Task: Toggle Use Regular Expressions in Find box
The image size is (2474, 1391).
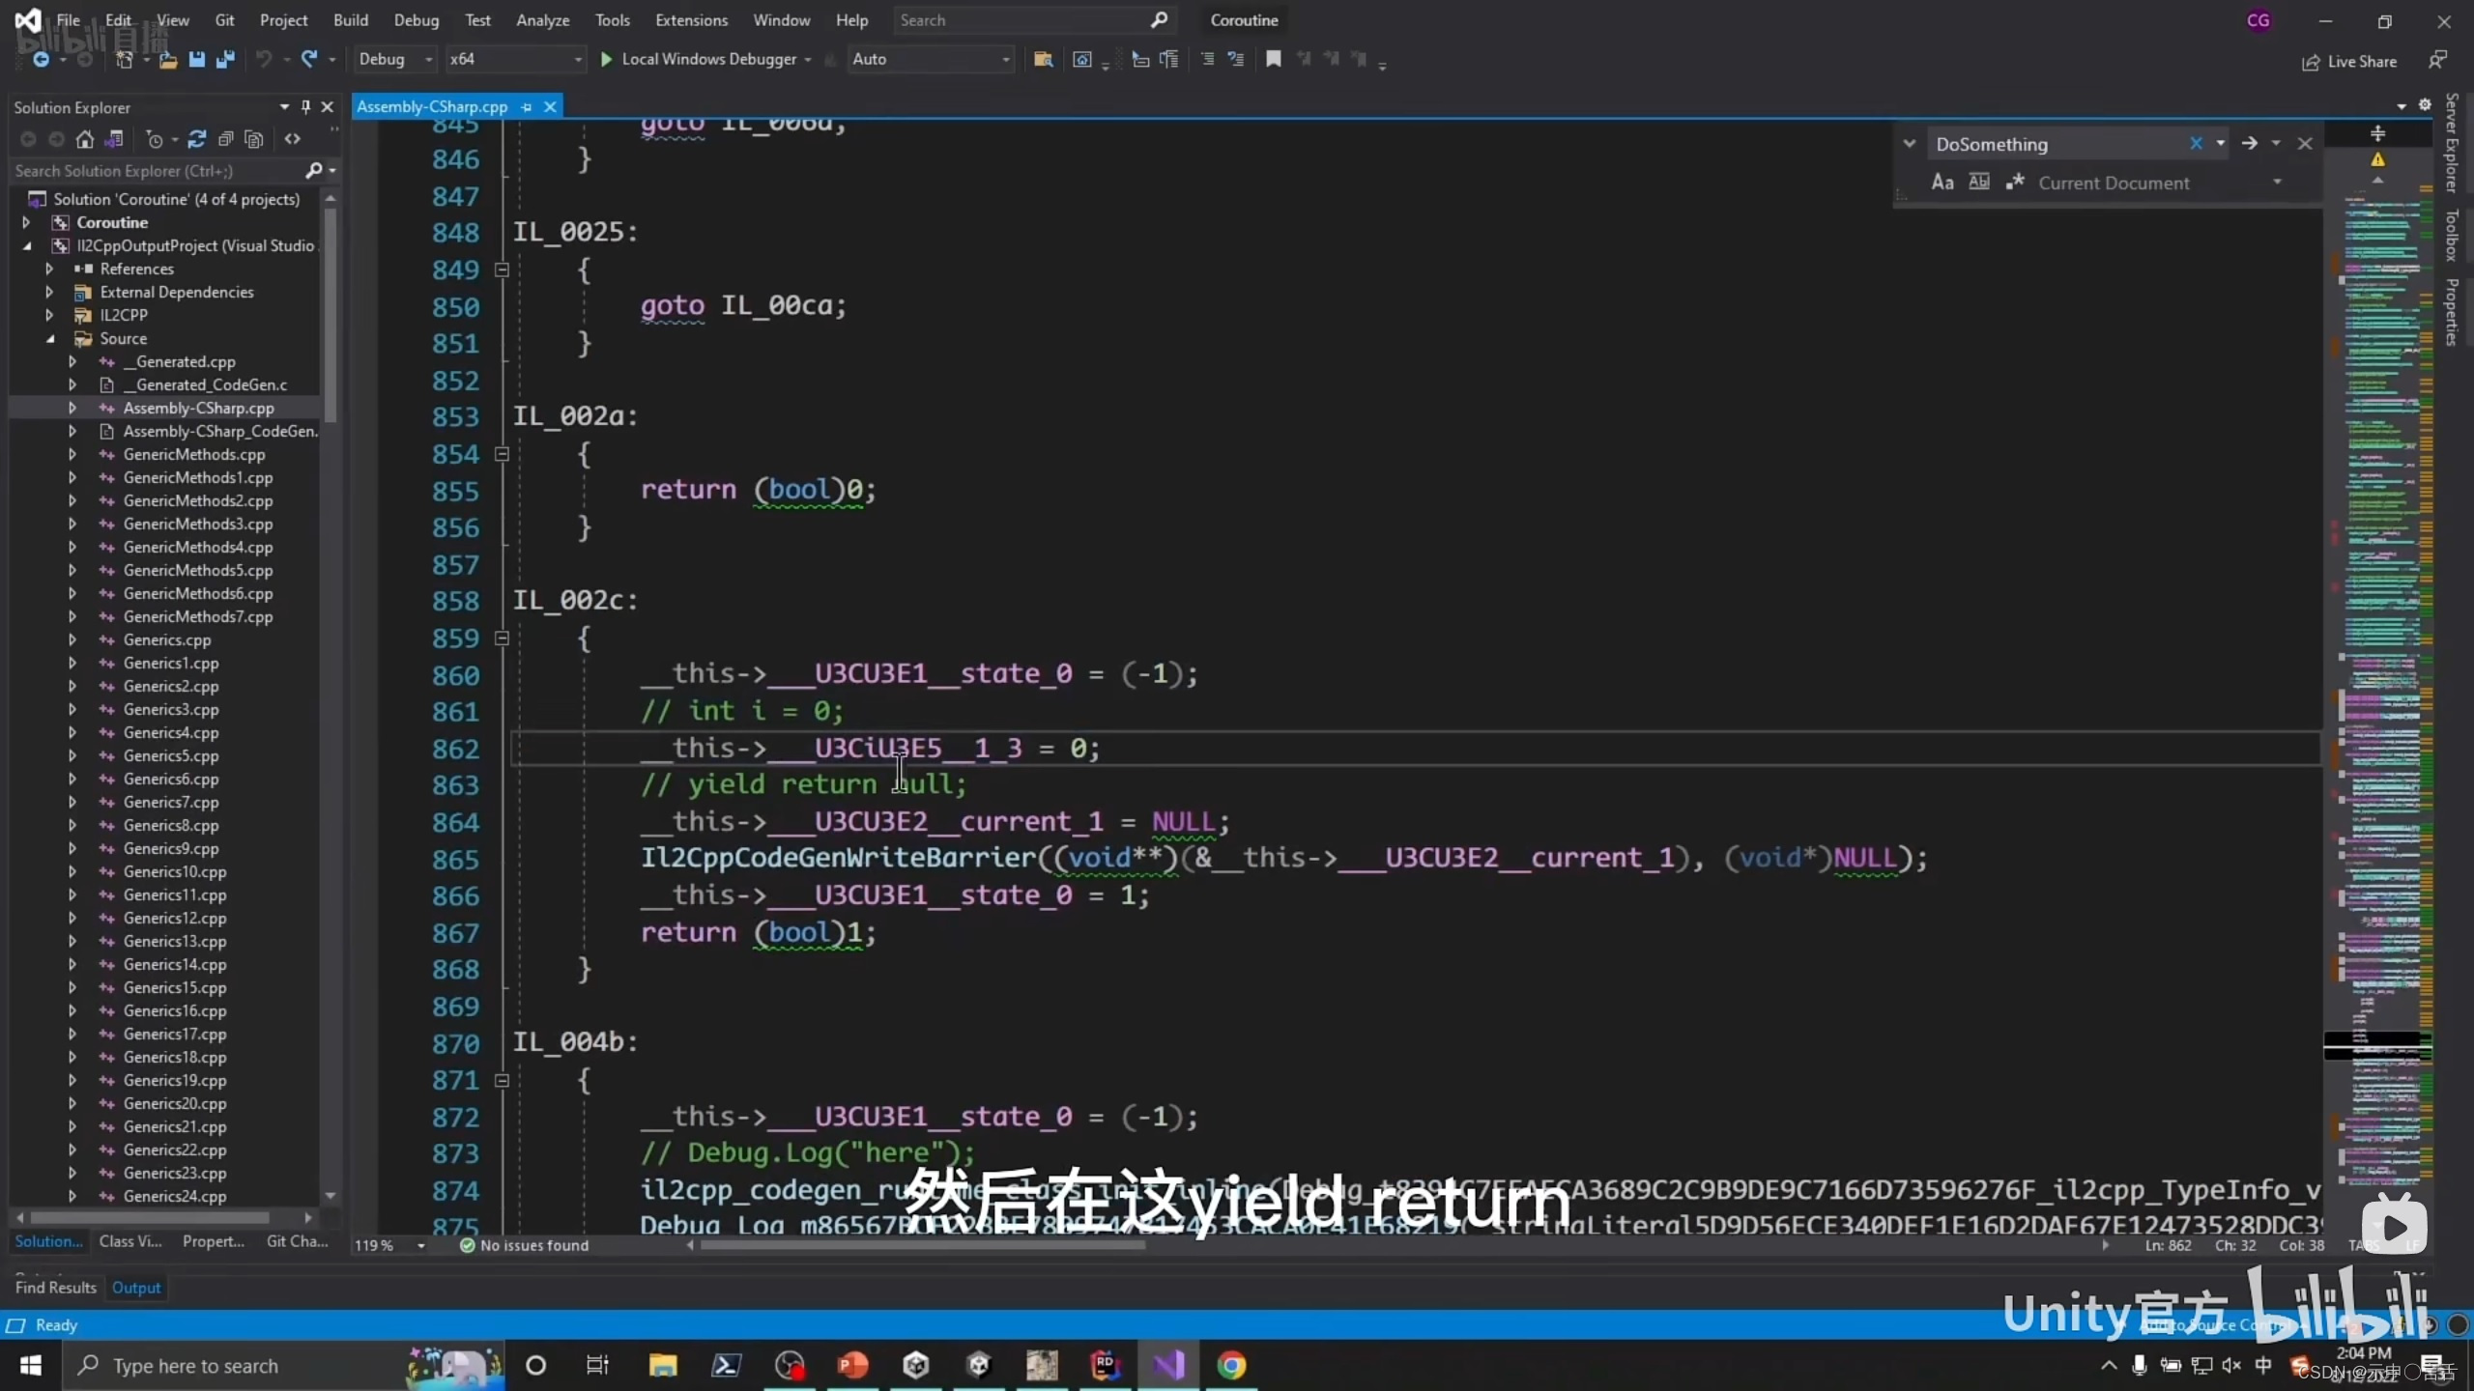Action: coord(2015,183)
